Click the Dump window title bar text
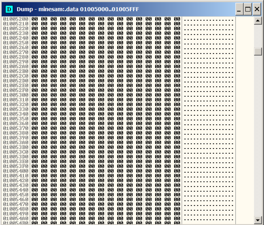264x225 pixels. (x=78, y=9)
